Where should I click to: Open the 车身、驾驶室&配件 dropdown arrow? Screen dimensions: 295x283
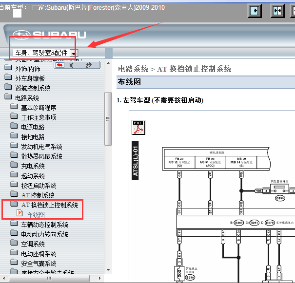(73, 53)
